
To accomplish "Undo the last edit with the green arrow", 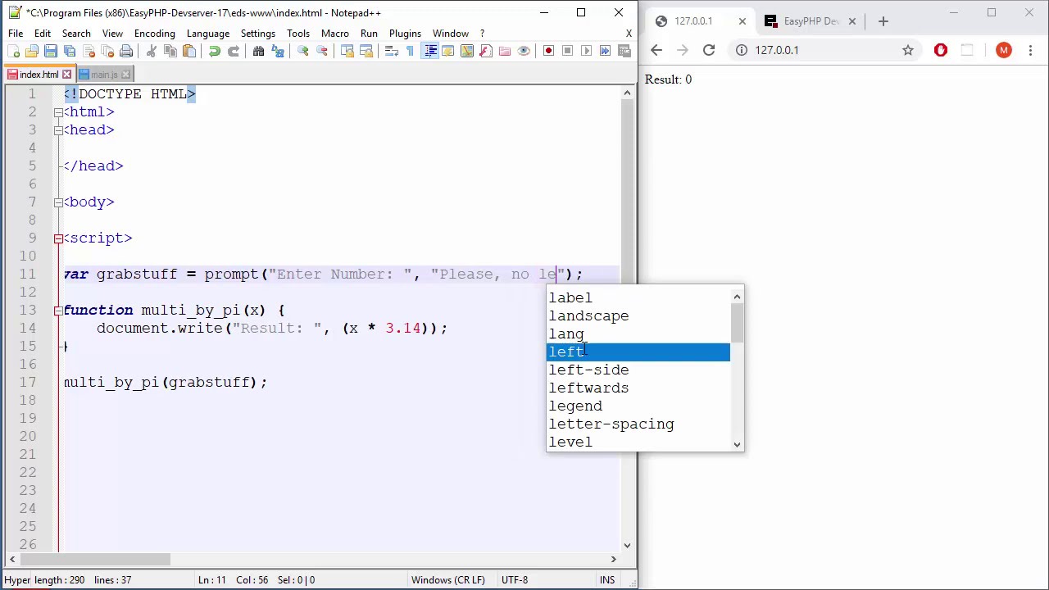I will tap(215, 51).
